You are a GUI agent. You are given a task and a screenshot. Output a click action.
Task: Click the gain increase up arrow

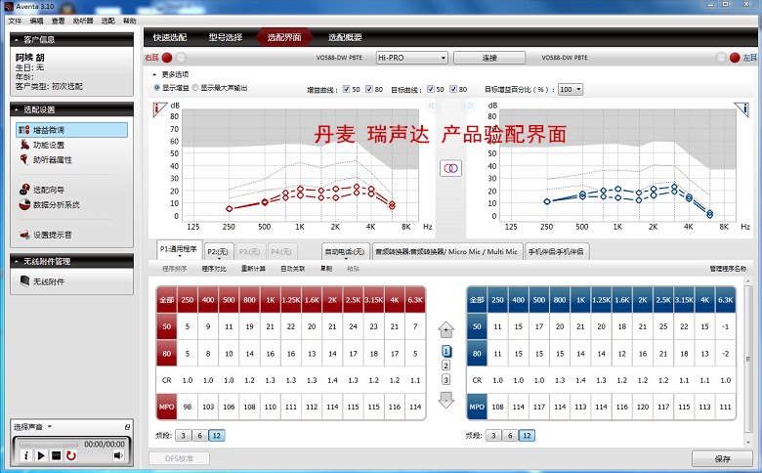pos(446,329)
